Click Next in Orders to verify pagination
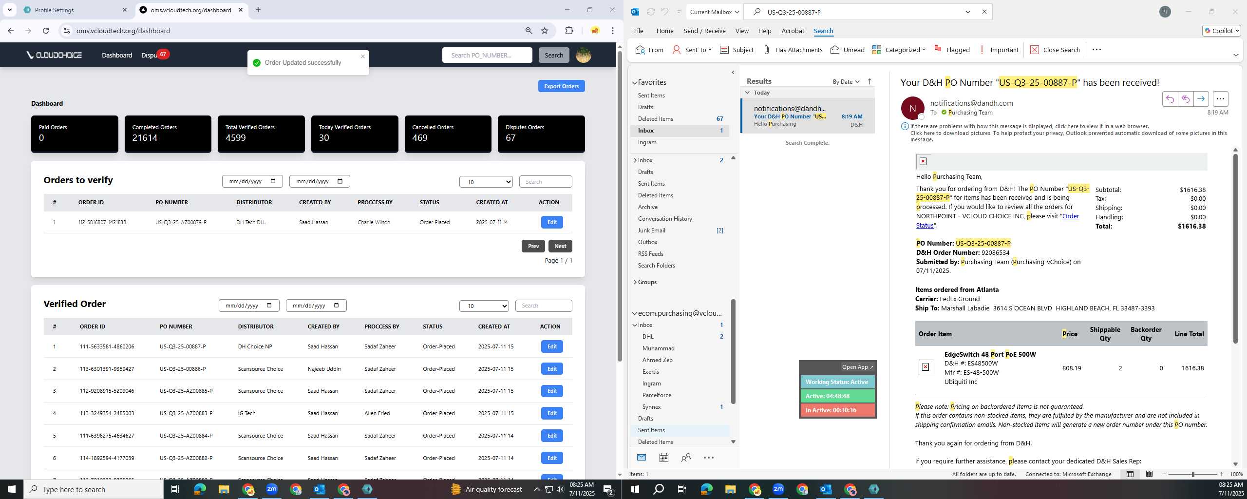The width and height of the screenshot is (1247, 499). pyautogui.click(x=560, y=246)
